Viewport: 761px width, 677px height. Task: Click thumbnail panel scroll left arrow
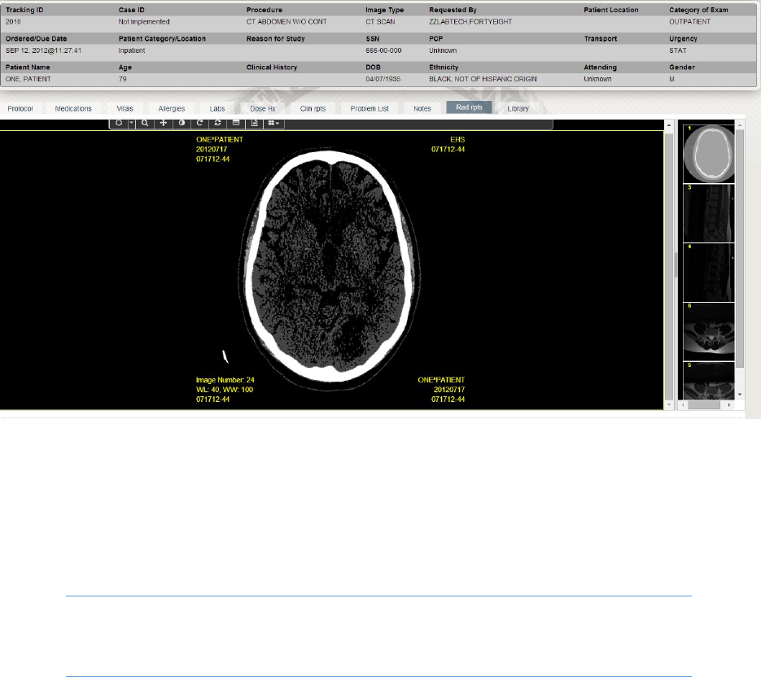coord(683,404)
